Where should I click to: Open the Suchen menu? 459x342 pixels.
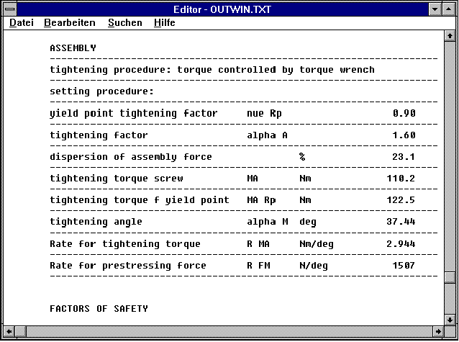point(124,23)
